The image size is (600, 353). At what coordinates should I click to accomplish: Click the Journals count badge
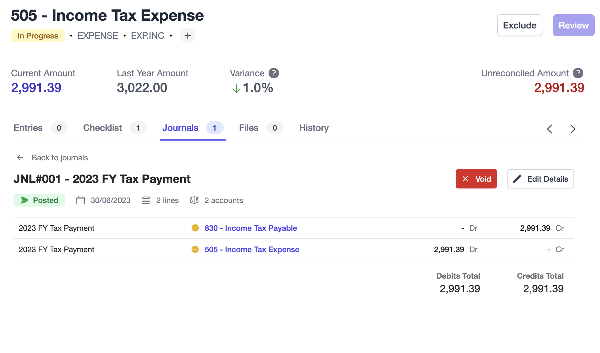215,128
